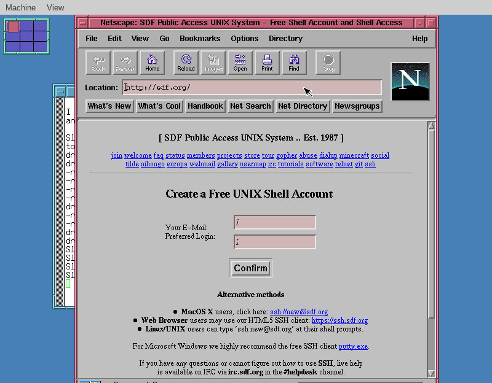Open the store link
This screenshot has height=383, width=492.
pos(252,155)
